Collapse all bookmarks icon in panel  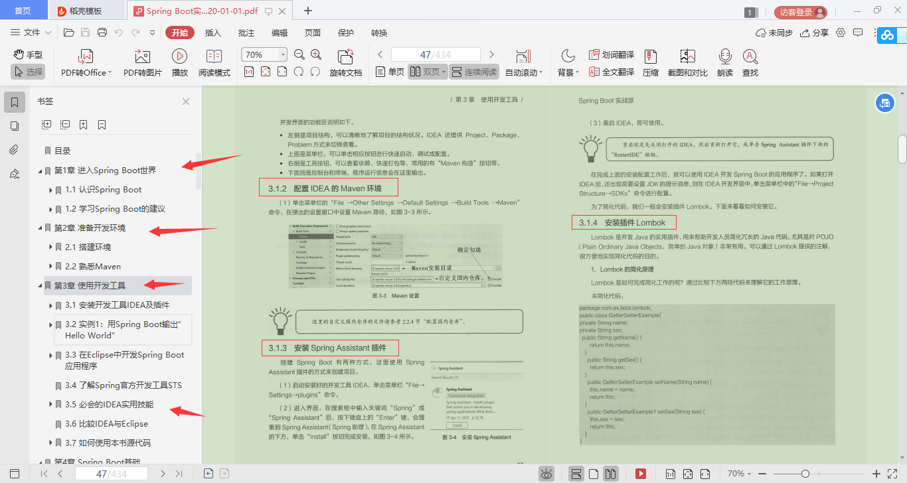pos(65,124)
